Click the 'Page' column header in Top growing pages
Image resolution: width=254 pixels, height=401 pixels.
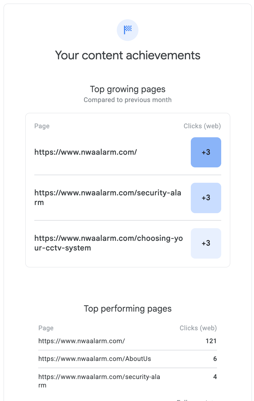42,126
